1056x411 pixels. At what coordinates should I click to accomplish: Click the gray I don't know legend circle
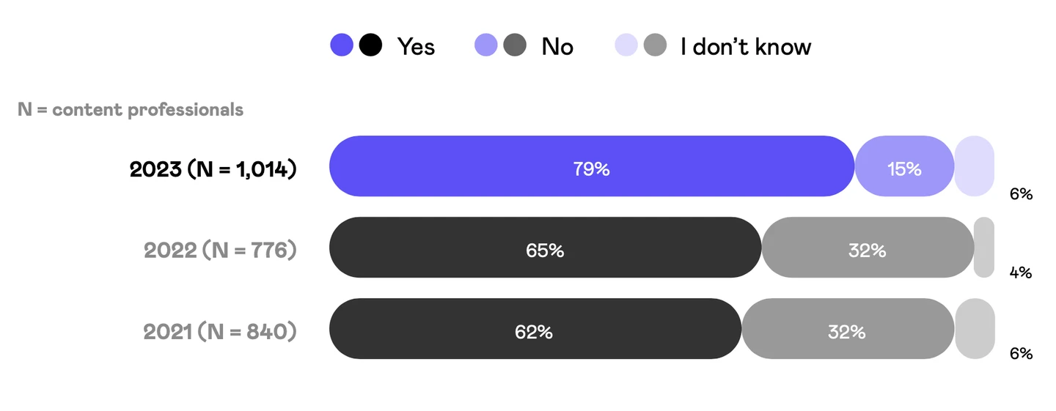coord(655,46)
